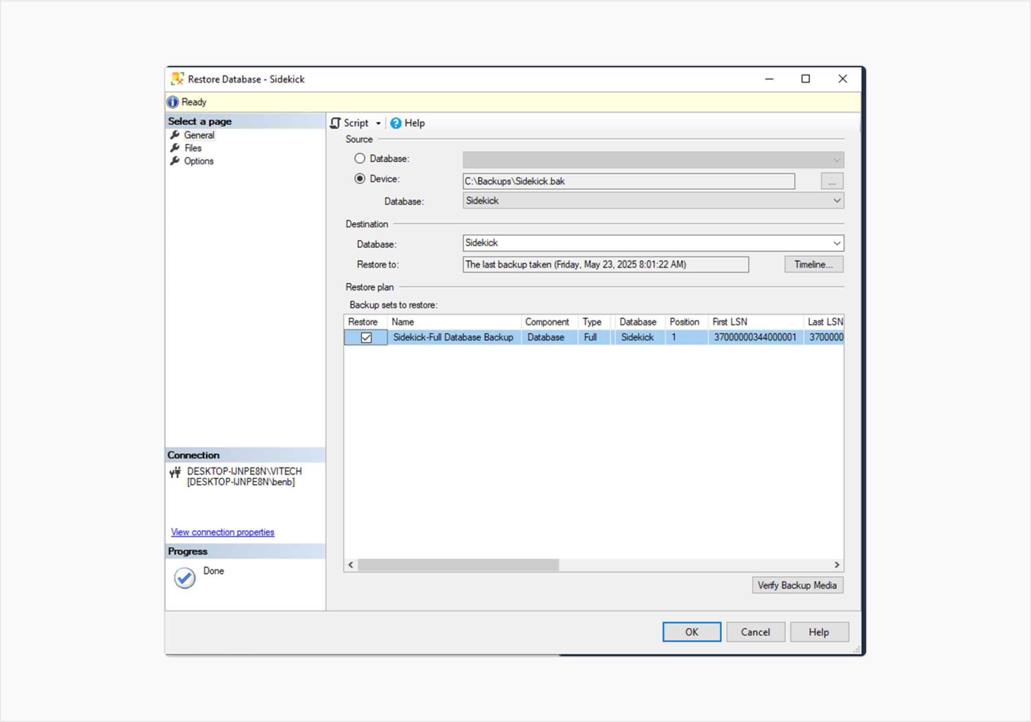Select the Device radio button

360,178
